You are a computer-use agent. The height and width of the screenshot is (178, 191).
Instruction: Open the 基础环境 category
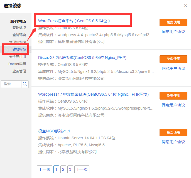tap(19, 28)
